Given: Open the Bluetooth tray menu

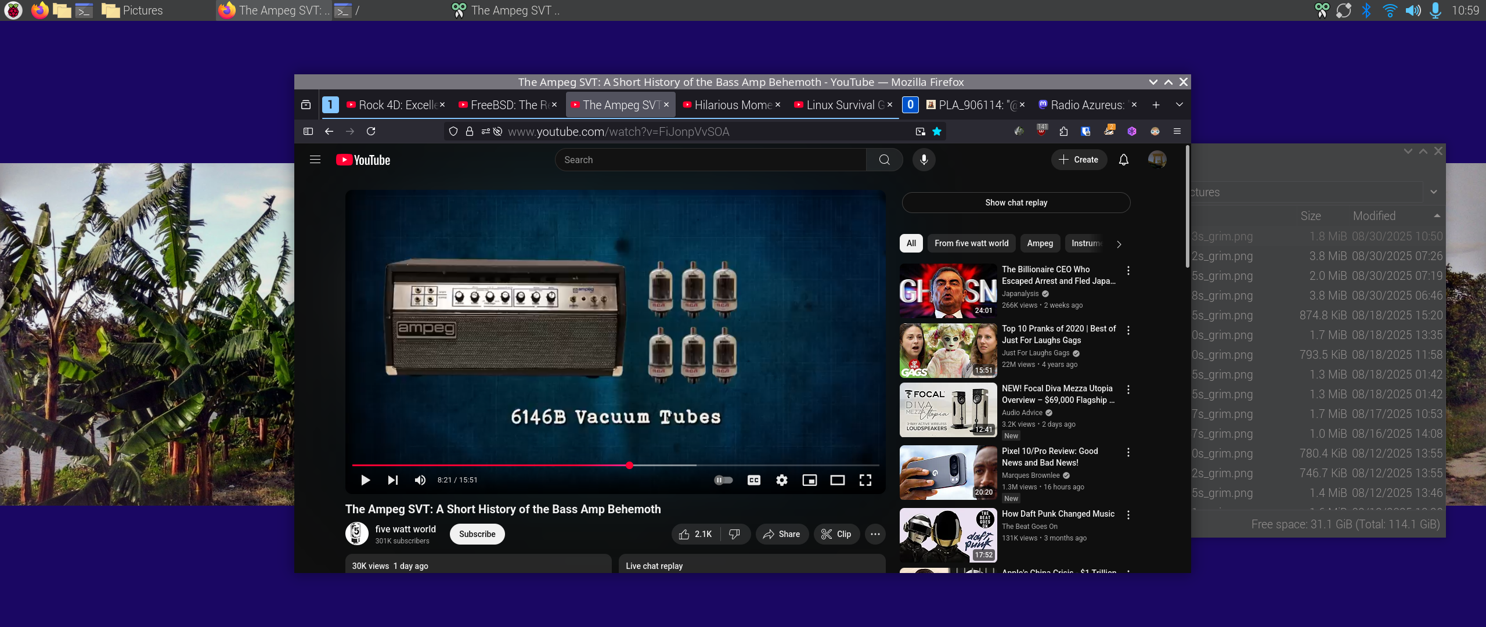Looking at the screenshot, I should coord(1366,10).
